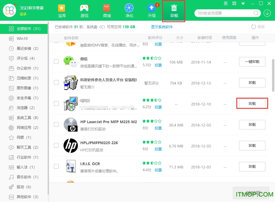Open the title bar dropdown arrow menu

click(x=243, y=4)
